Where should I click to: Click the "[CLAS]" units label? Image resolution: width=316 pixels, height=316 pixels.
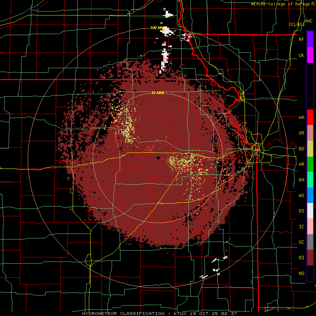[297, 25]
